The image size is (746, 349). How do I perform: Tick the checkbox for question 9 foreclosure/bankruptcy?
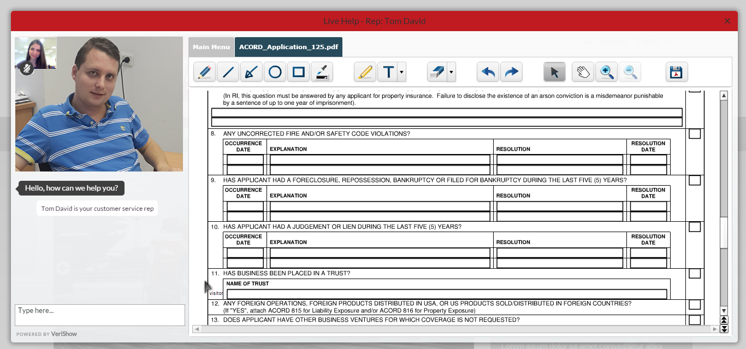695,180
